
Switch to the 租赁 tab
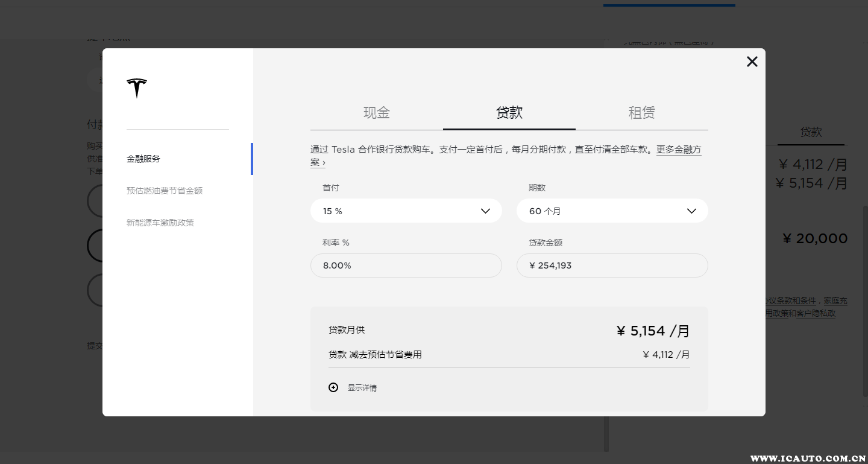point(642,113)
